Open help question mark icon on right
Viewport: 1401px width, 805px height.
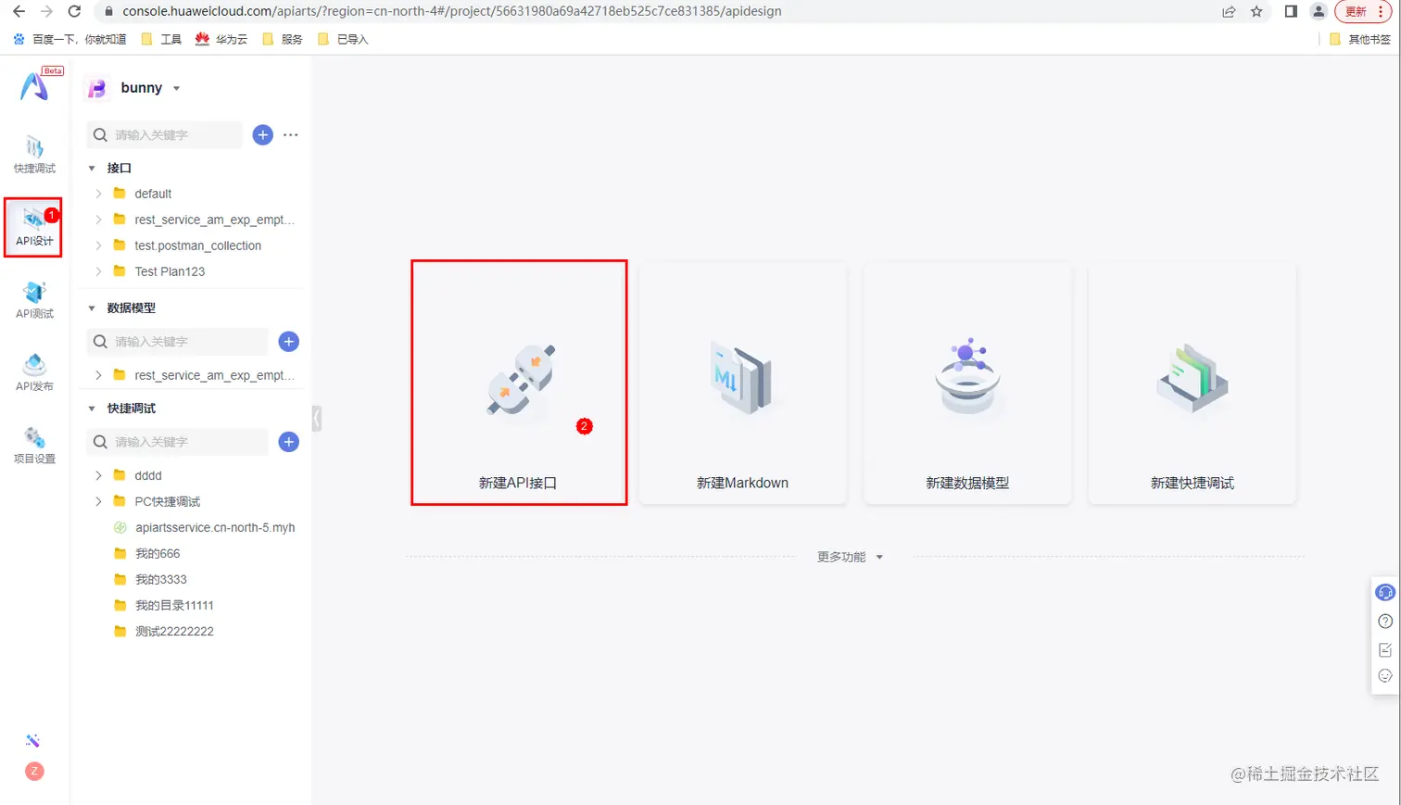pyautogui.click(x=1385, y=622)
